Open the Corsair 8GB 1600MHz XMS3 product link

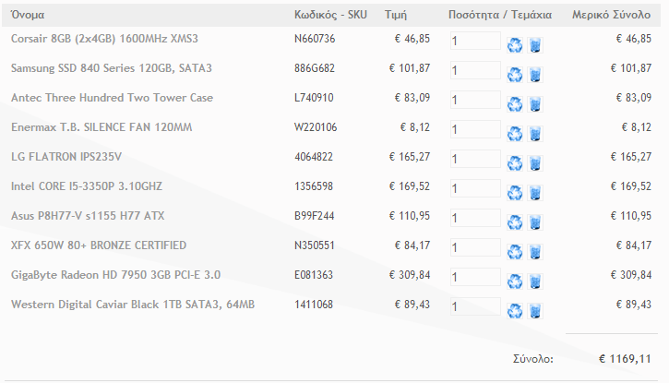tap(104, 39)
